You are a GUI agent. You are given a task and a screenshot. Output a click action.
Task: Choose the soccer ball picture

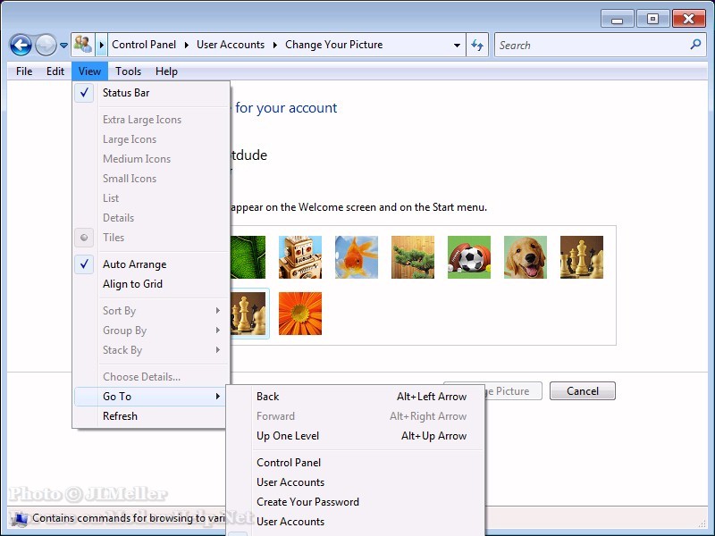[x=469, y=257]
